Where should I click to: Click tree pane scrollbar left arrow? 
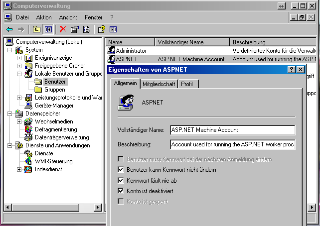coord(8,208)
